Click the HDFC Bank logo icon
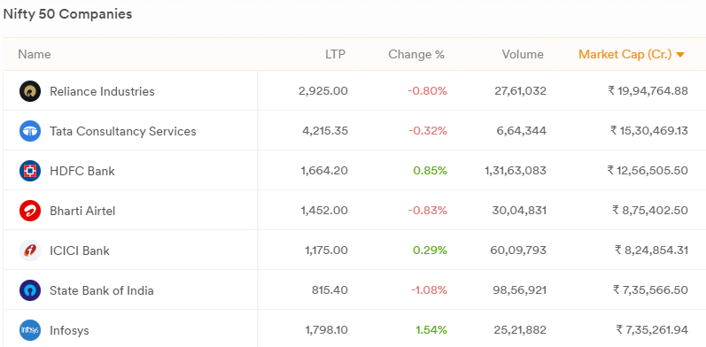 click(30, 171)
